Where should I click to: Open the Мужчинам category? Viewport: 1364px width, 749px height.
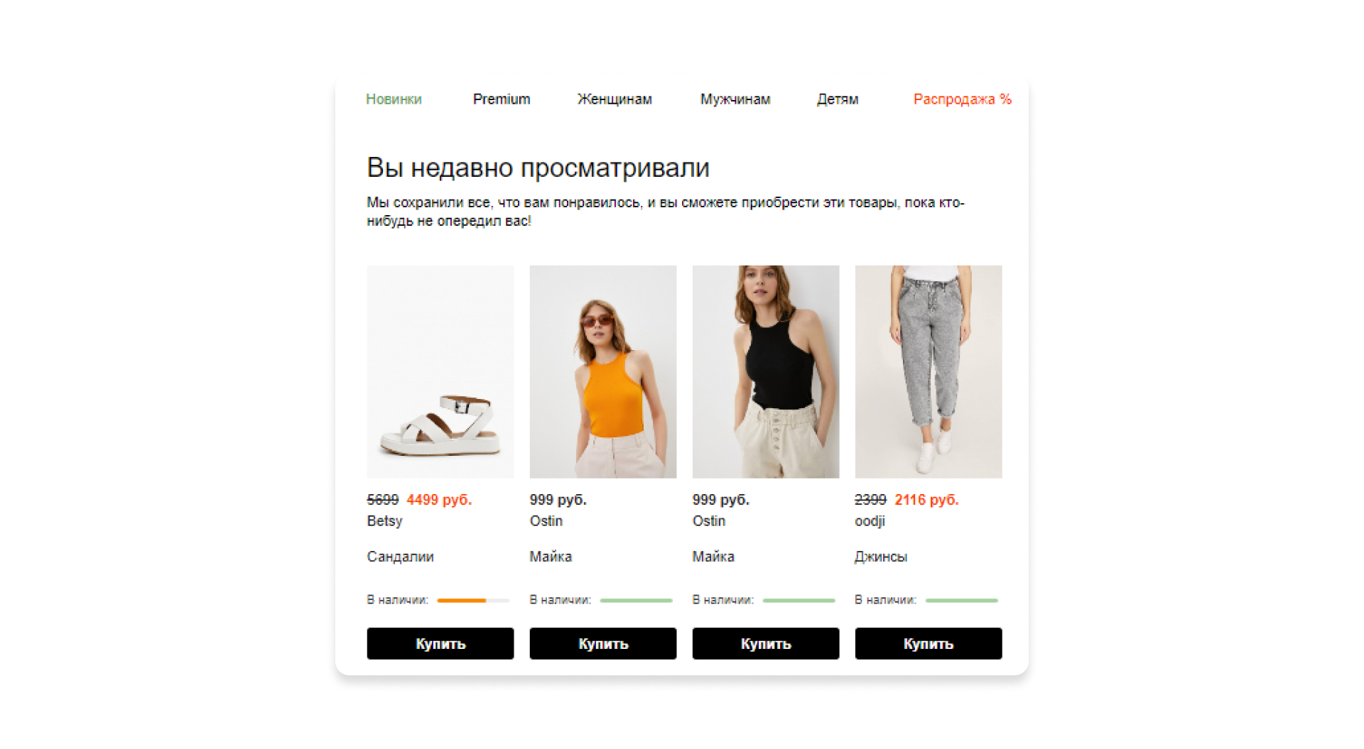click(x=735, y=99)
